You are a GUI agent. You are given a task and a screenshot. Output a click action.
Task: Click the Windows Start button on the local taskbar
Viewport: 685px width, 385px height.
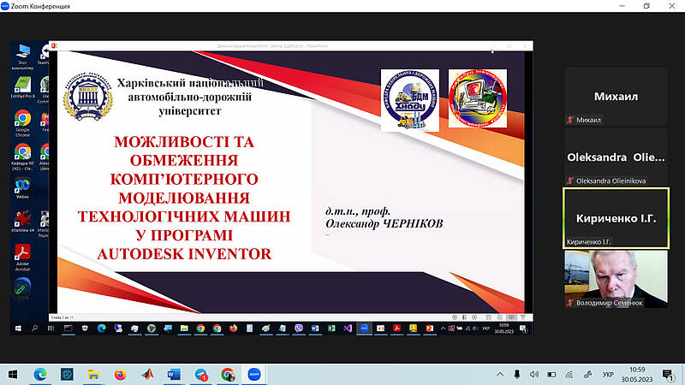(13, 374)
